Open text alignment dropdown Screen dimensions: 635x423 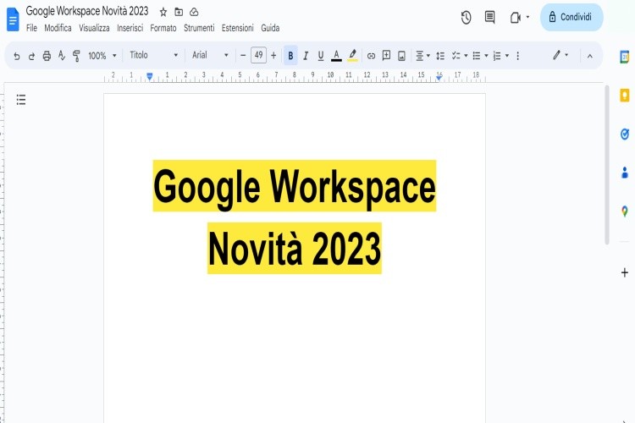tap(422, 56)
